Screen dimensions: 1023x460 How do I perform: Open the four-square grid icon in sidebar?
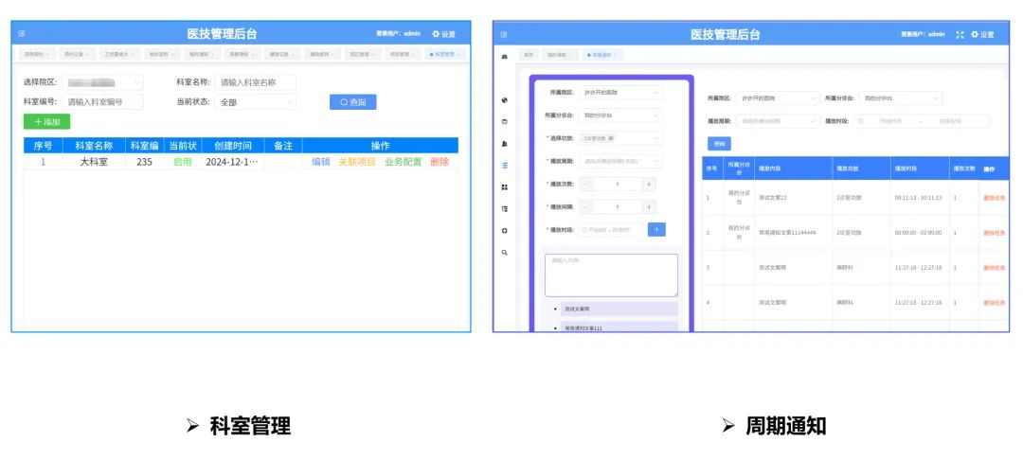(x=504, y=187)
